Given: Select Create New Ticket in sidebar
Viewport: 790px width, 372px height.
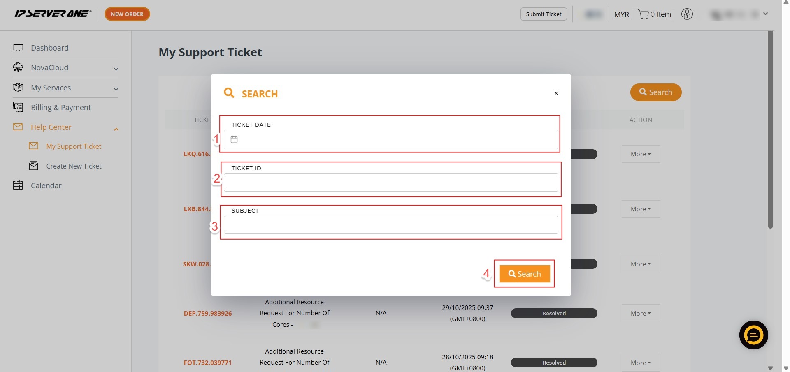Looking at the screenshot, I should (x=74, y=166).
